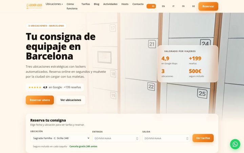244x153 pixels.
Task: Click the Locker Lock logo
Action: (34, 6)
